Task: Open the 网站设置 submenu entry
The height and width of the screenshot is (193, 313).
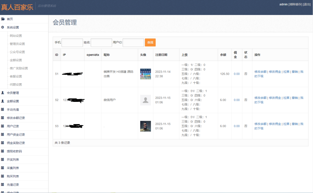Action: [x=16, y=36]
